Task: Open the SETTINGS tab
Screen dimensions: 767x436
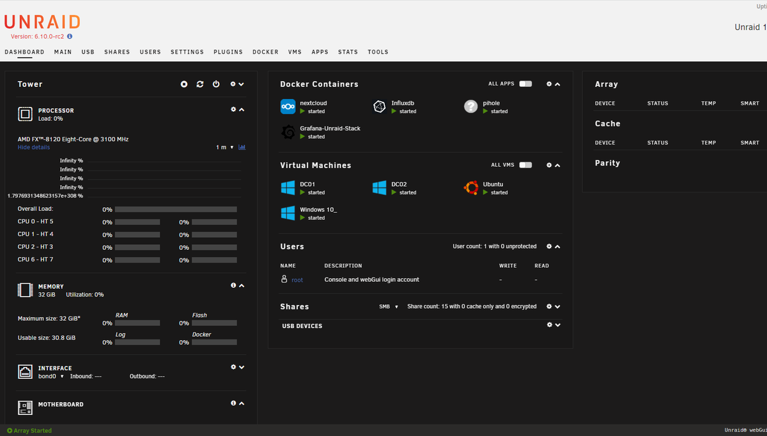Action: [x=187, y=52]
